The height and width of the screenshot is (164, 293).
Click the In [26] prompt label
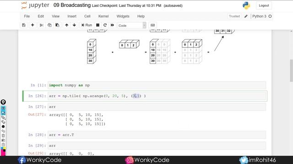point(37,96)
